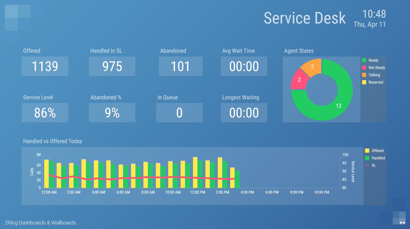Click the pink Not Ready legend swatch
The image size is (410, 229).
(x=364, y=68)
